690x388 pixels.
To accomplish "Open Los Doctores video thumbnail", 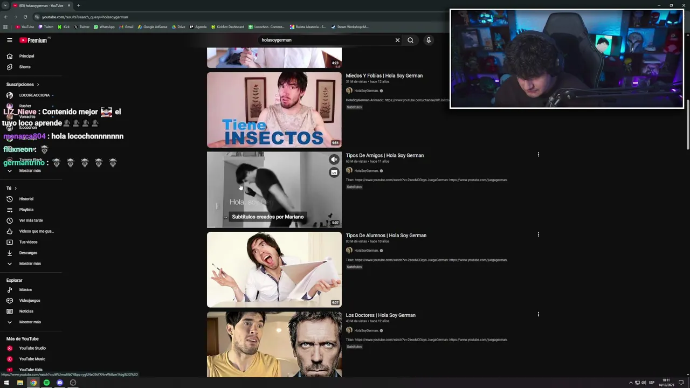I will click(274, 344).
